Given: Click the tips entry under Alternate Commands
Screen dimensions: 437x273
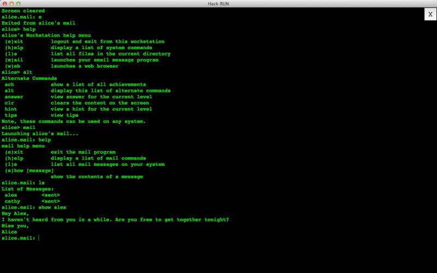Looking at the screenshot, I should [x=11, y=115].
